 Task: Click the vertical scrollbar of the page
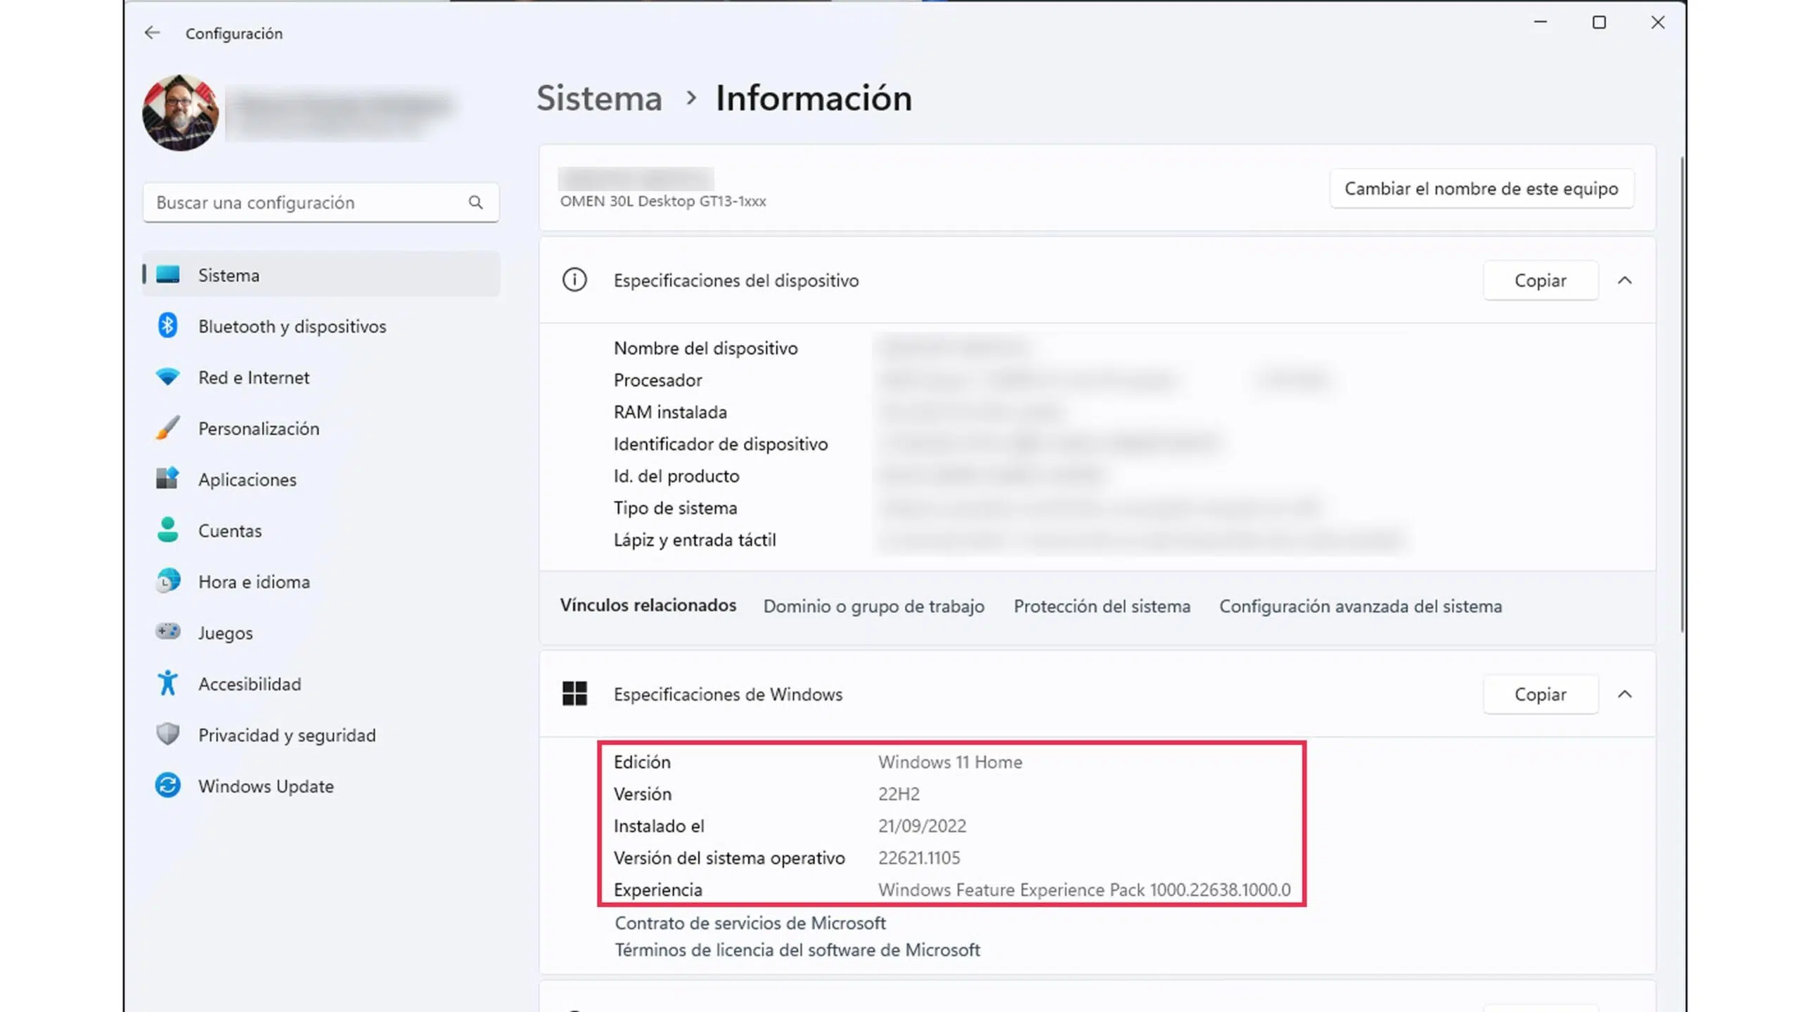(x=1682, y=394)
